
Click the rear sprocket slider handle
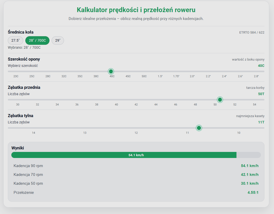199,128
